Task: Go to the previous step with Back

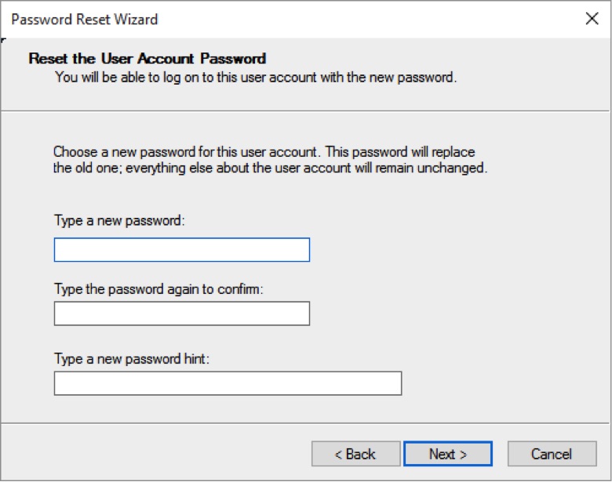Action: [355, 454]
